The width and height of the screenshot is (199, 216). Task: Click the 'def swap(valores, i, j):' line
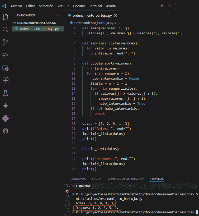tap(107, 28)
